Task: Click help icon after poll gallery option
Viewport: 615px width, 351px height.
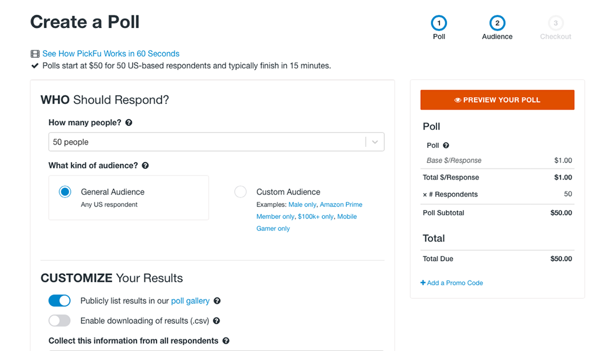Action: pyautogui.click(x=217, y=301)
